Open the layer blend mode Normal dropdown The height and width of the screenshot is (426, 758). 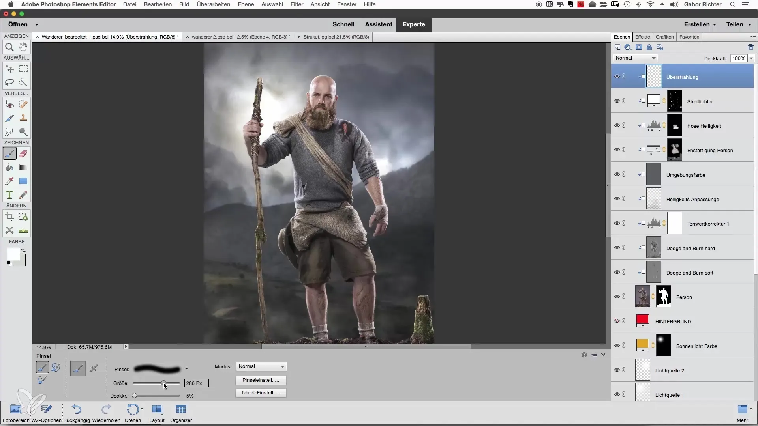click(x=635, y=58)
